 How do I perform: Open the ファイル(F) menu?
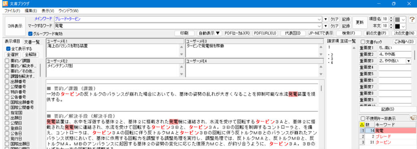coord(12,11)
